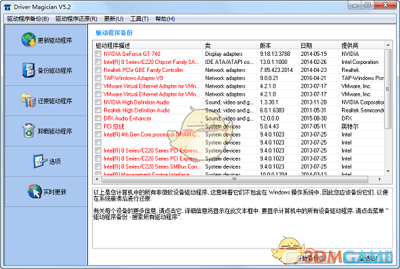This screenshot has height=269, width=400.
Task: Check the NVIDIA GeForce GT 740 checkbox
Action: 98,54
